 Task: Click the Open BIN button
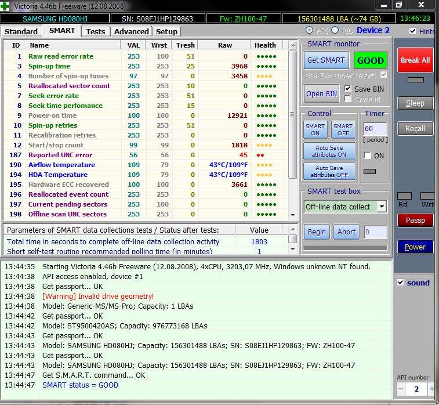click(321, 94)
